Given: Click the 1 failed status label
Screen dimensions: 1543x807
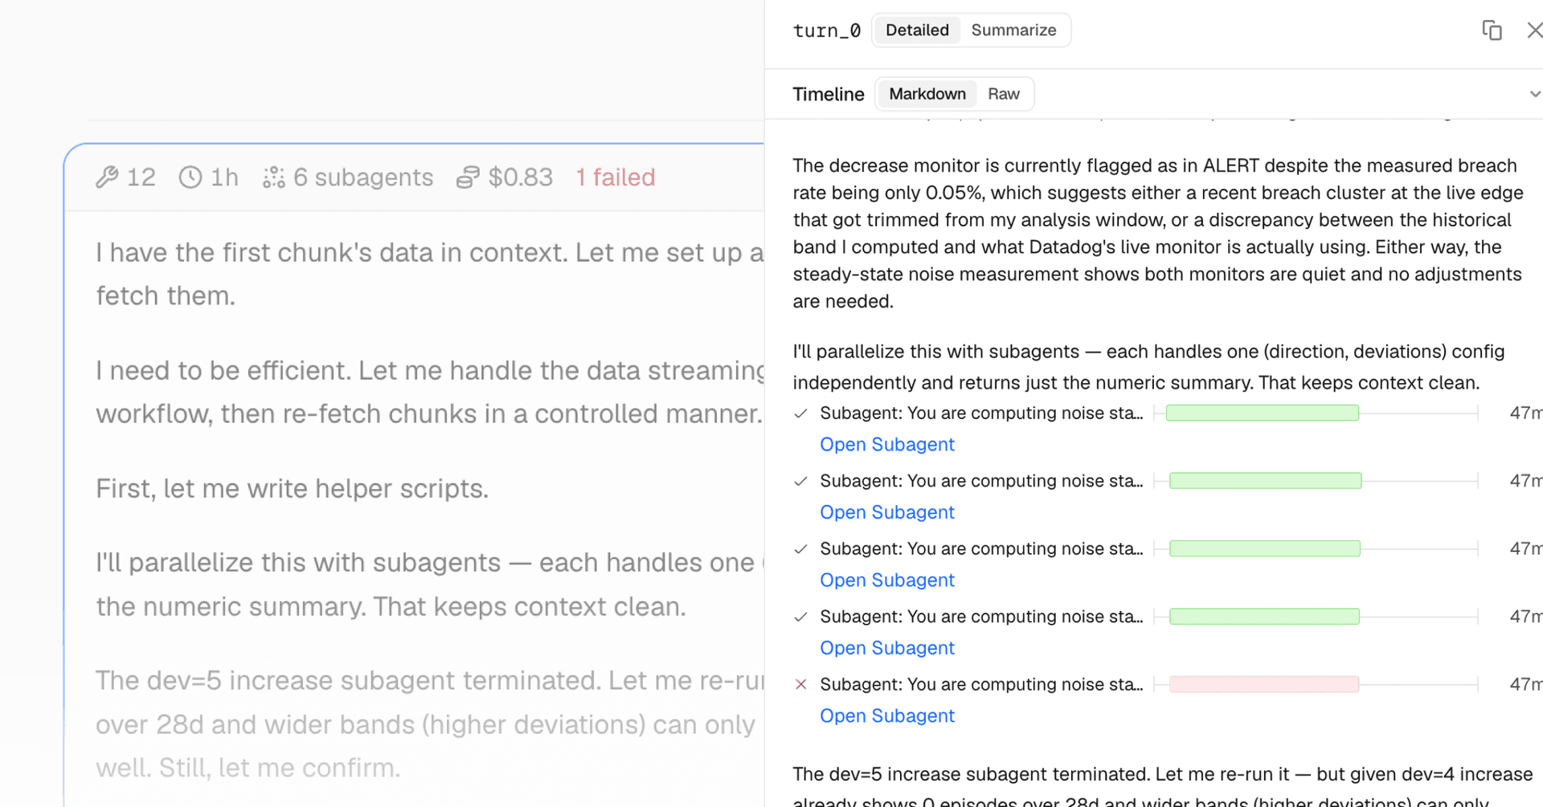Looking at the screenshot, I should click(x=616, y=177).
